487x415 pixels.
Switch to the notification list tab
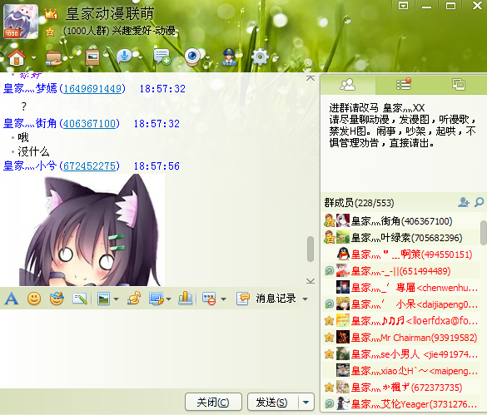coord(404,85)
